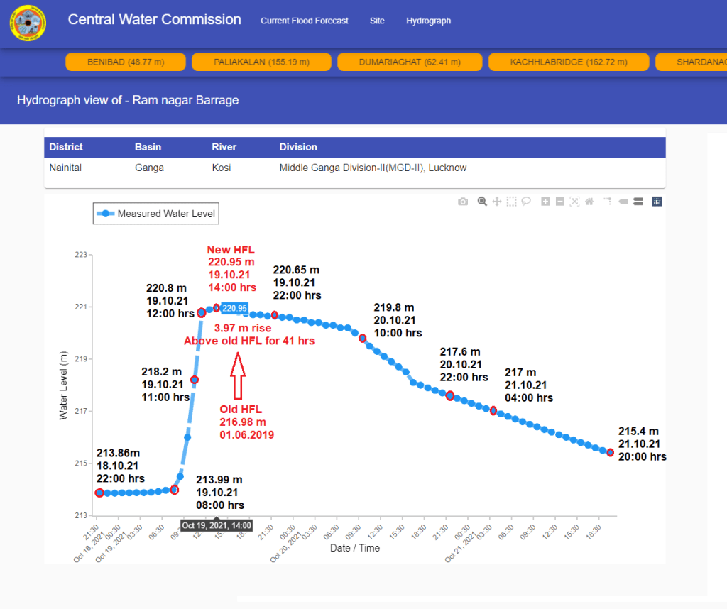Image resolution: width=727 pixels, height=609 pixels.
Task: Click the Zoom In plus icon
Action: (545, 202)
